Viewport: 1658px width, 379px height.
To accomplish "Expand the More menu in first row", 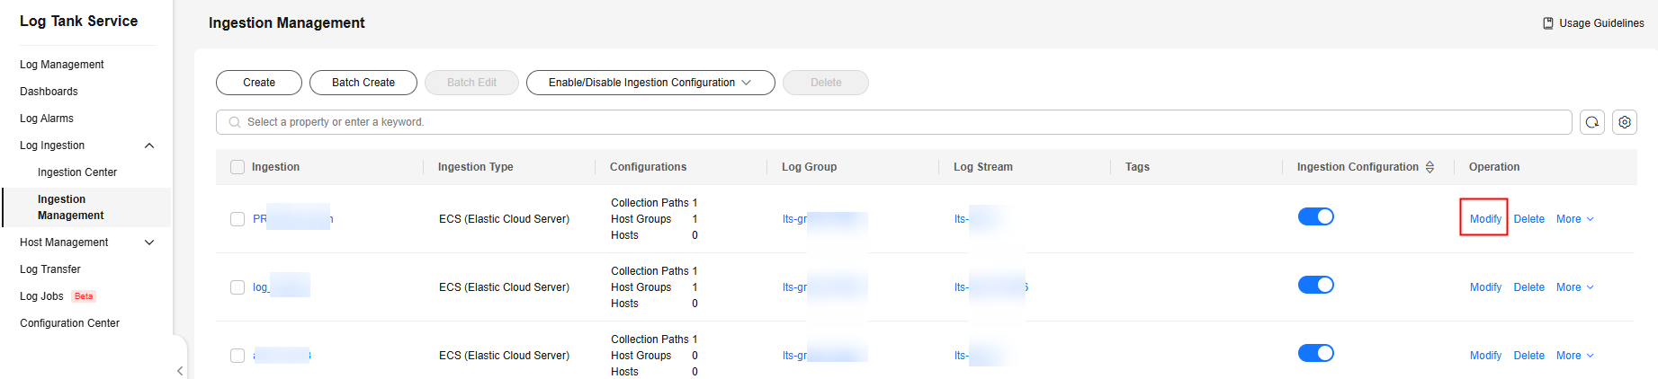I will pyautogui.click(x=1574, y=219).
